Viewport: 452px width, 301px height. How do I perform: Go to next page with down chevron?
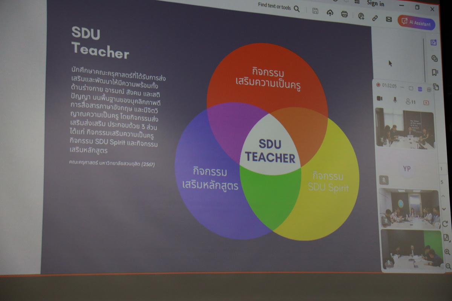click(x=444, y=209)
